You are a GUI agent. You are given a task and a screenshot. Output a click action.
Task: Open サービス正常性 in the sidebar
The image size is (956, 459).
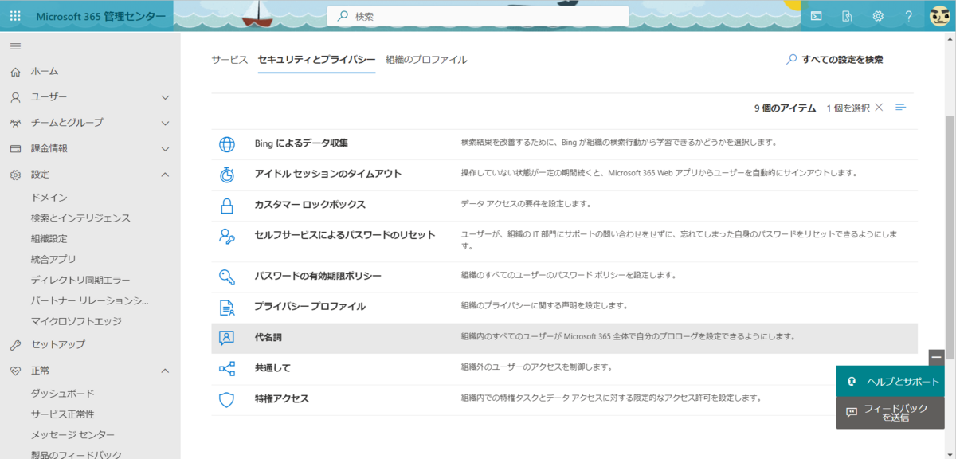pos(63,414)
